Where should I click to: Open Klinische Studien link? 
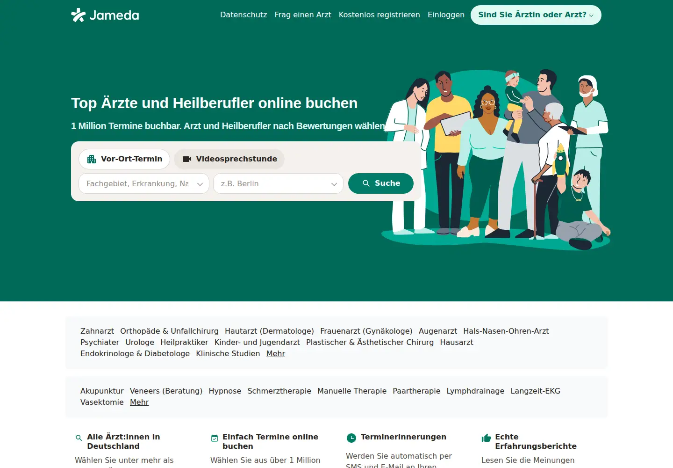228,353
